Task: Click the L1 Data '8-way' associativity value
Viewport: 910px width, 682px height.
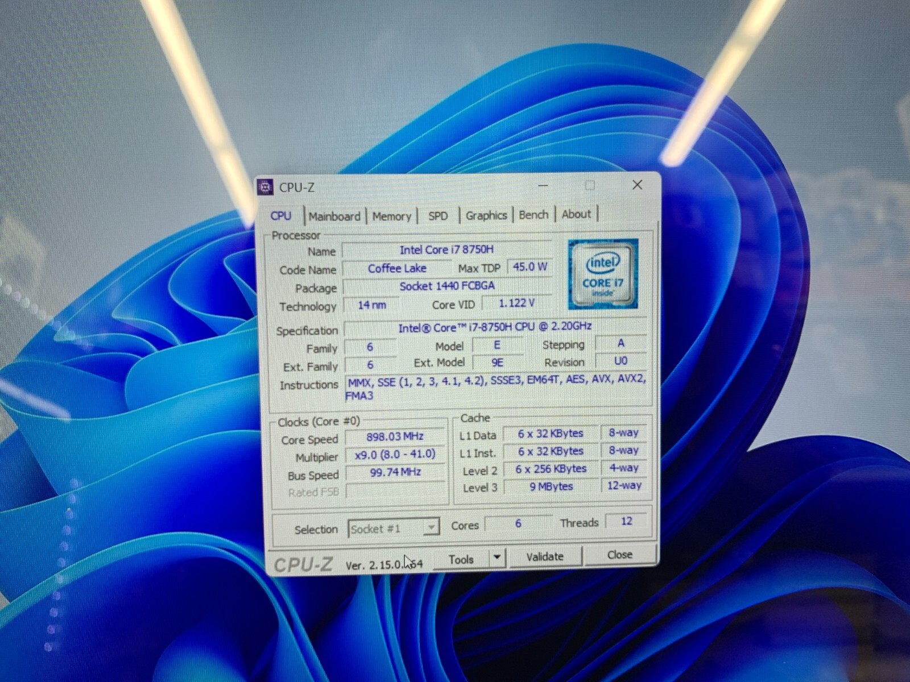Action: click(x=623, y=433)
